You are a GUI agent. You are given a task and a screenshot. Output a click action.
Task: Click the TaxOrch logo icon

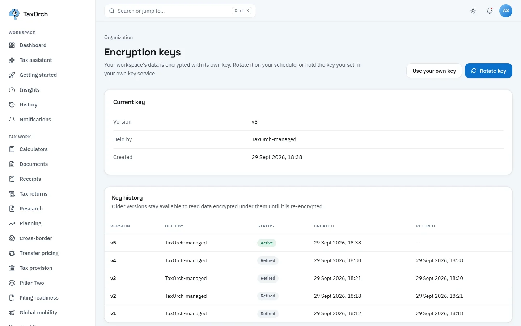click(14, 14)
